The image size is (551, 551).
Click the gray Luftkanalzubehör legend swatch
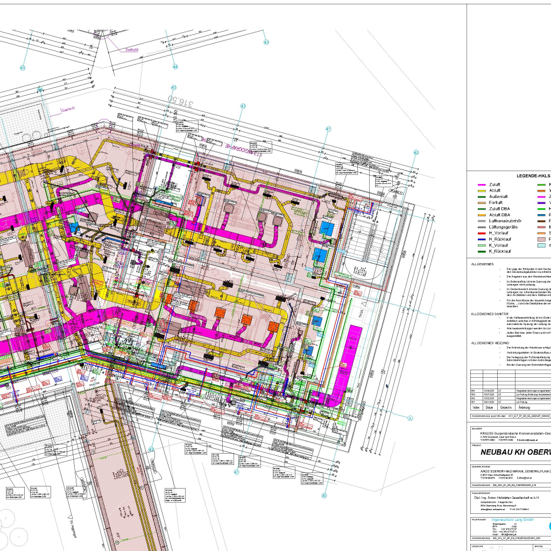click(482, 221)
